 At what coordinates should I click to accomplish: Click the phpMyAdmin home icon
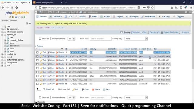tap(10, 17)
